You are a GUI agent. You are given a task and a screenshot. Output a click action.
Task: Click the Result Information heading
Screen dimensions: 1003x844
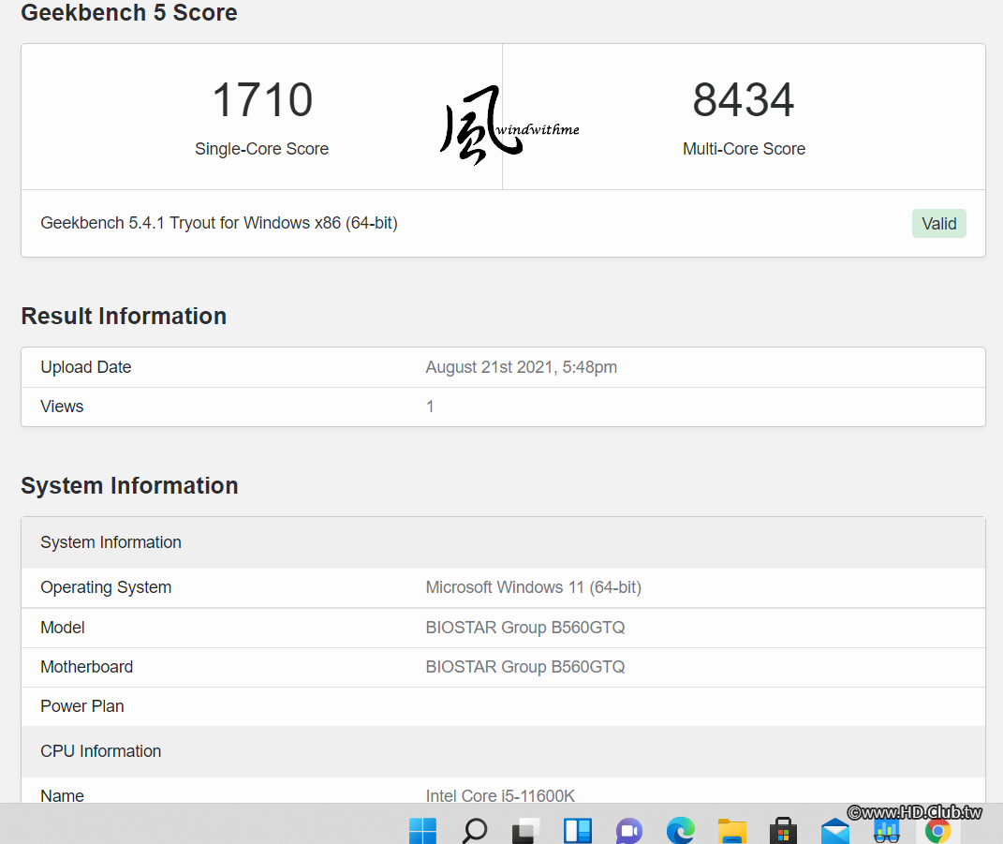125,316
